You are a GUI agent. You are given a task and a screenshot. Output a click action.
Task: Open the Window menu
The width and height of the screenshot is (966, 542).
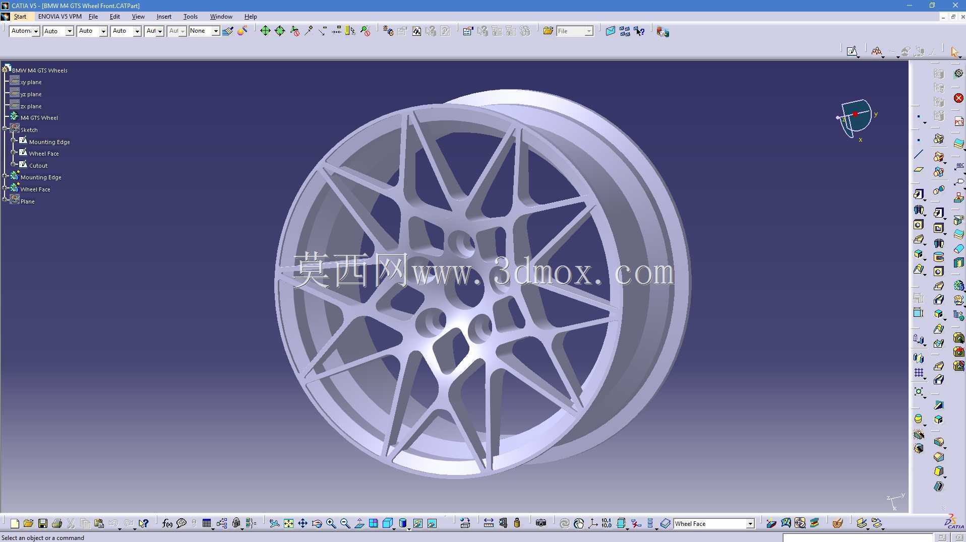(221, 17)
